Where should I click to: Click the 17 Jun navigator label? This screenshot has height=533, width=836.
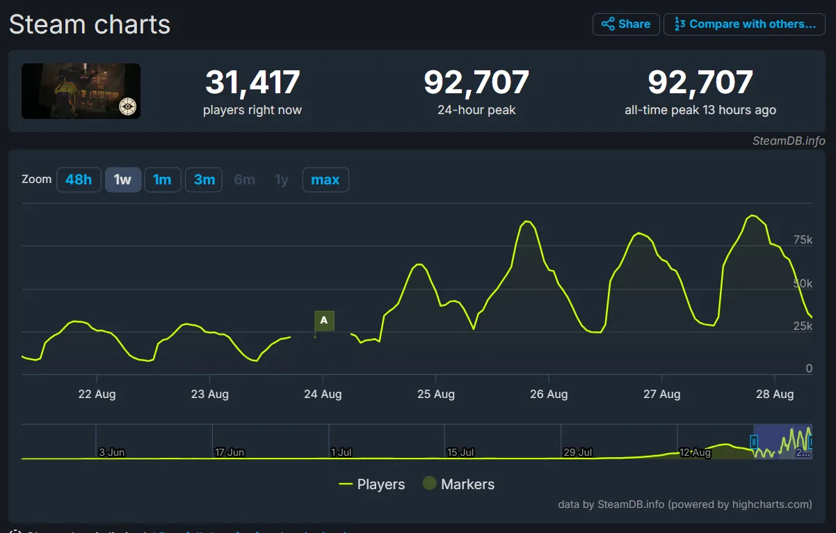pos(230,452)
